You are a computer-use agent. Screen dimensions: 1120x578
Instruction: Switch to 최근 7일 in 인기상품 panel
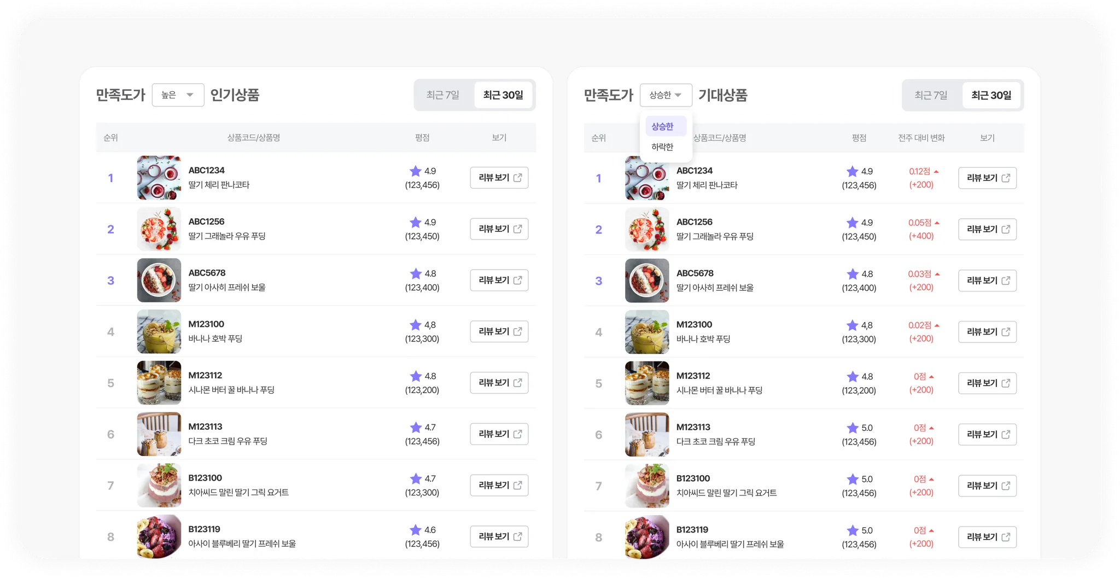(443, 95)
